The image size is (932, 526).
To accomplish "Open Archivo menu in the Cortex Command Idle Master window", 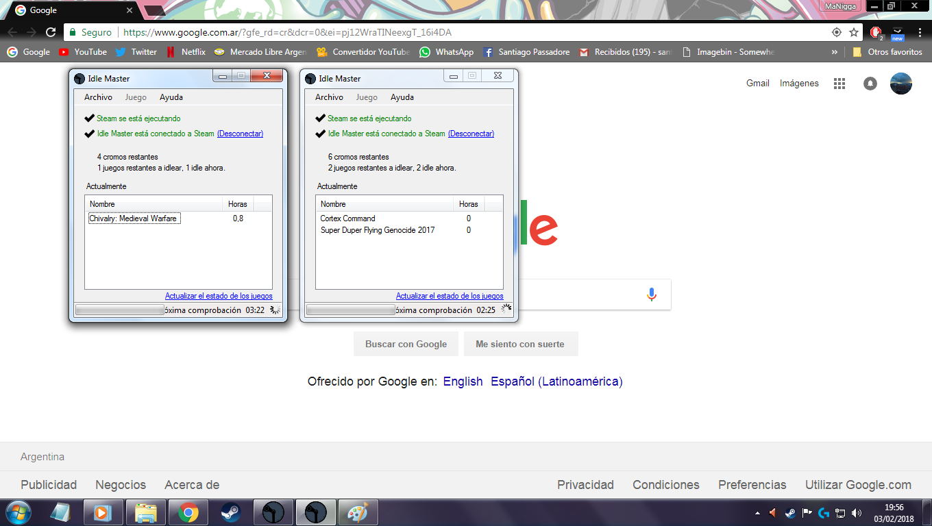I will click(x=329, y=97).
